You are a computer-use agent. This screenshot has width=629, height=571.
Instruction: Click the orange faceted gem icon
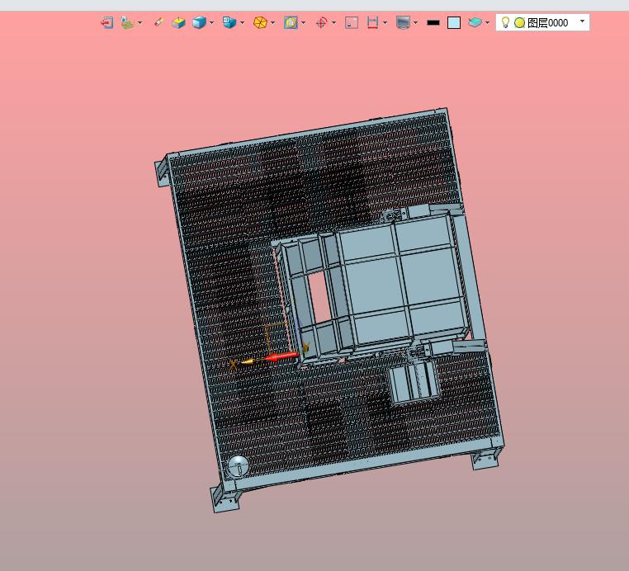[260, 23]
